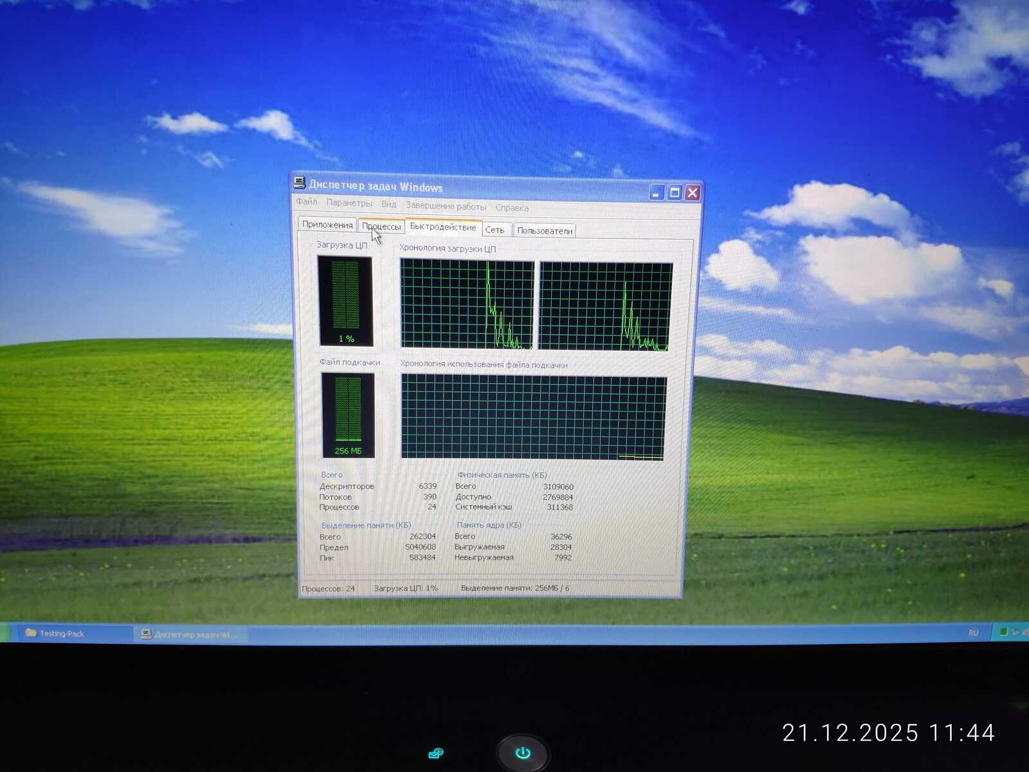Click the Загрузка ЦП label
The width and height of the screenshot is (1029, 772).
click(x=341, y=245)
